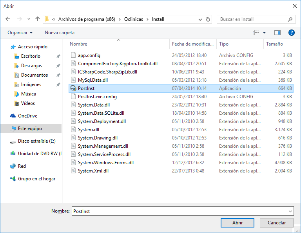Refresh the Install folder view
The height and width of the screenshot is (233, 301).
pos(208,19)
